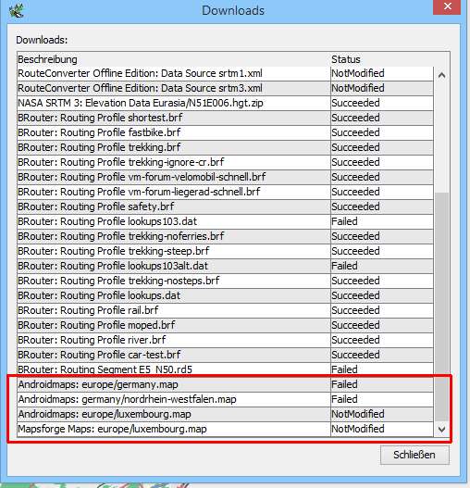Select the Routing Segment E5_N50.rd5 row

[x=225, y=369]
